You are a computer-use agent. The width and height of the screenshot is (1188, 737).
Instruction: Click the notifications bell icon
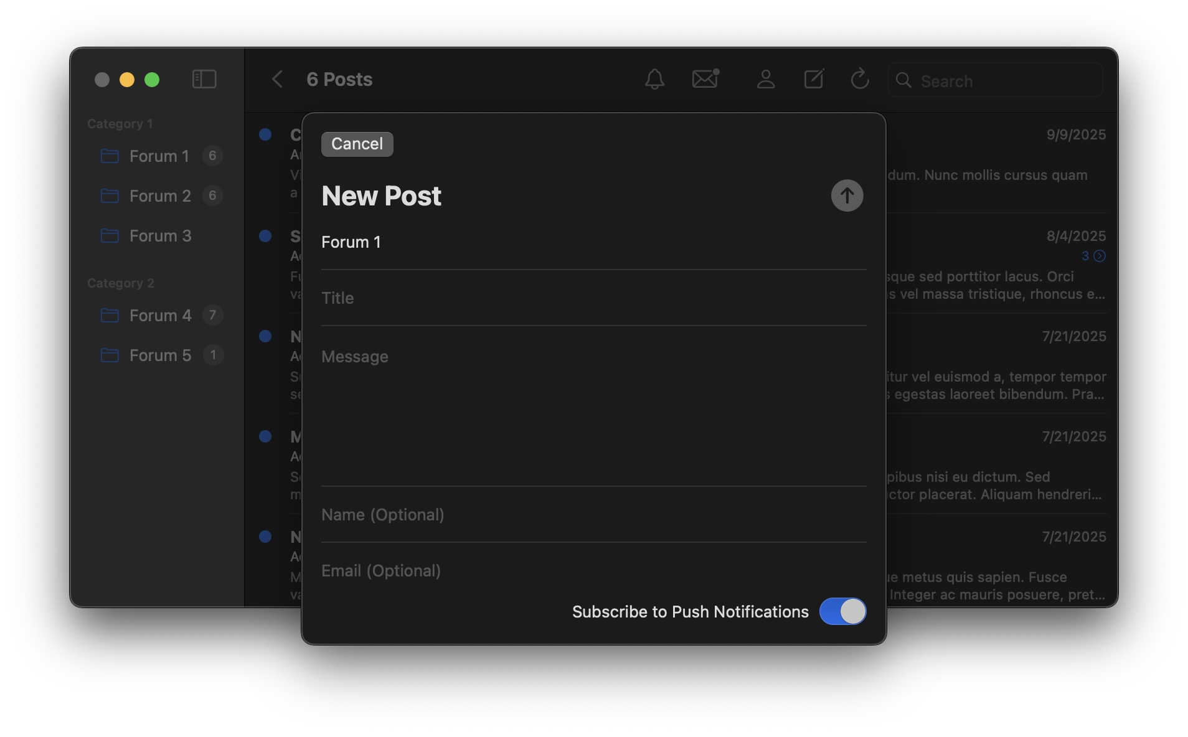(x=654, y=80)
